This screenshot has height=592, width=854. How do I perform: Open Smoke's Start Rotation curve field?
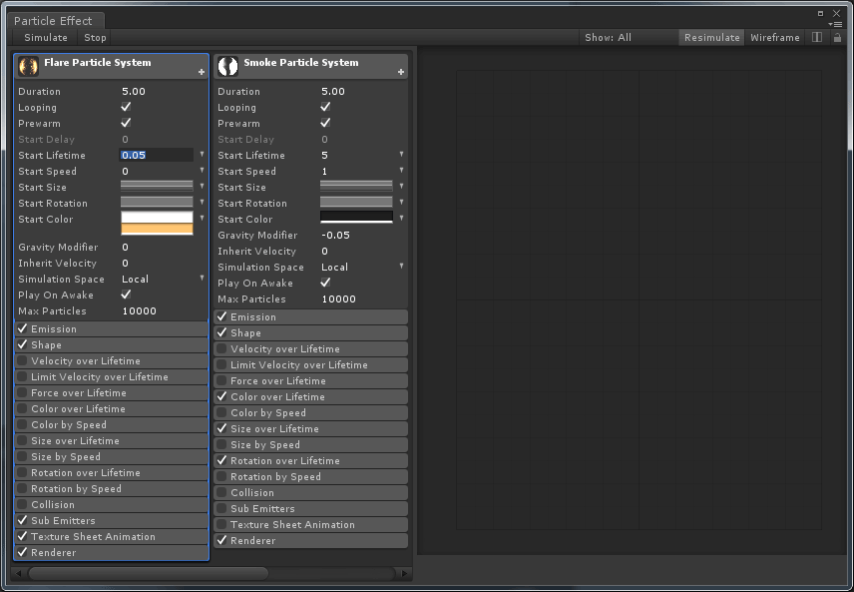click(x=357, y=203)
